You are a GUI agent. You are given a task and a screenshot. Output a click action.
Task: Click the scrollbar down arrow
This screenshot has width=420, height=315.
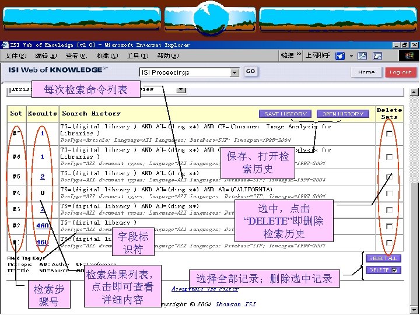[414, 309]
